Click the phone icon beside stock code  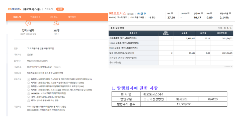[x=142, y=14]
